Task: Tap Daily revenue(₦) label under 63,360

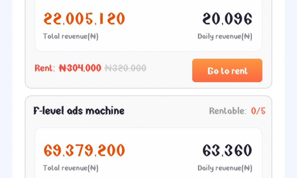Action: tap(224, 168)
